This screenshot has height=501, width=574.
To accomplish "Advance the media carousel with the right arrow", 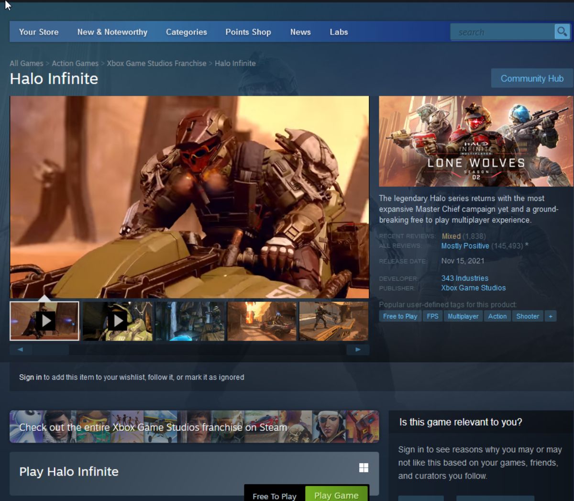I will (x=359, y=349).
